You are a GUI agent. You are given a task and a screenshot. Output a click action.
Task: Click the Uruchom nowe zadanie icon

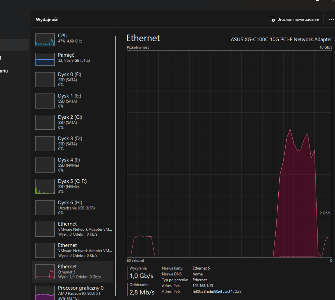pyautogui.click(x=272, y=19)
